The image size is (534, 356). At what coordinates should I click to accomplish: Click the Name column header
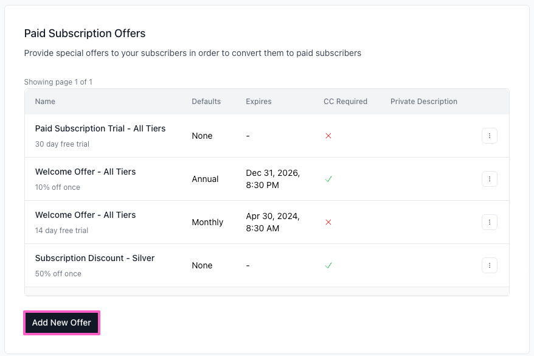pyautogui.click(x=45, y=102)
